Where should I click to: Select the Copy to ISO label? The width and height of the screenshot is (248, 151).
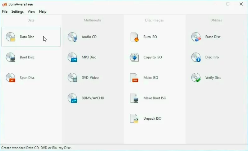[x=153, y=57]
